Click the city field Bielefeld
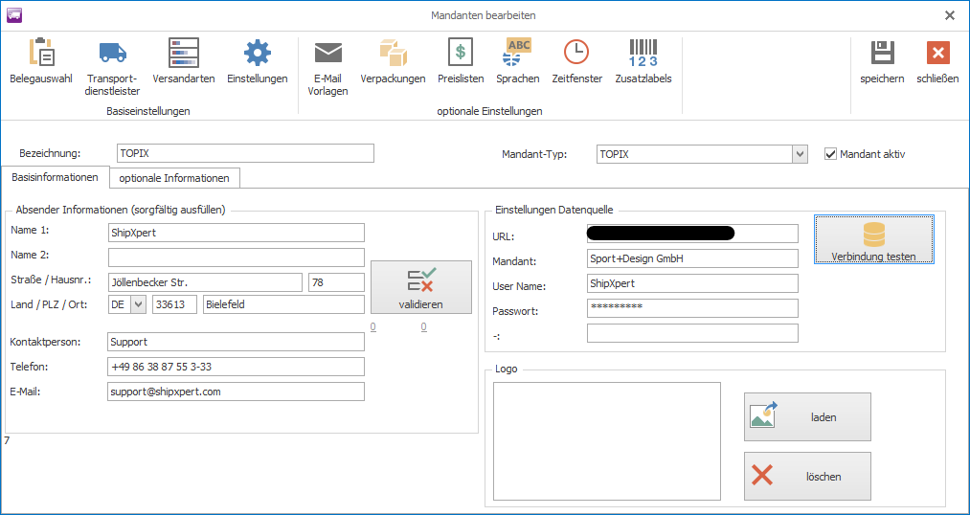 tap(284, 304)
